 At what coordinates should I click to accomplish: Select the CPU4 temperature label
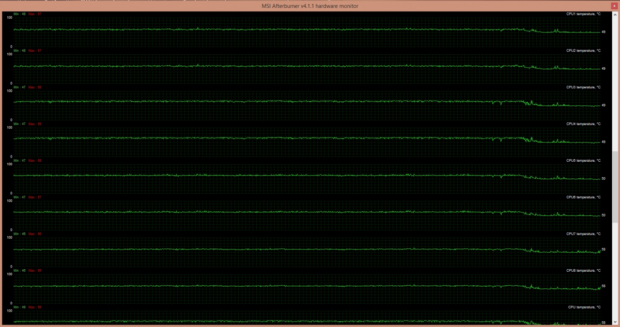[584, 124]
